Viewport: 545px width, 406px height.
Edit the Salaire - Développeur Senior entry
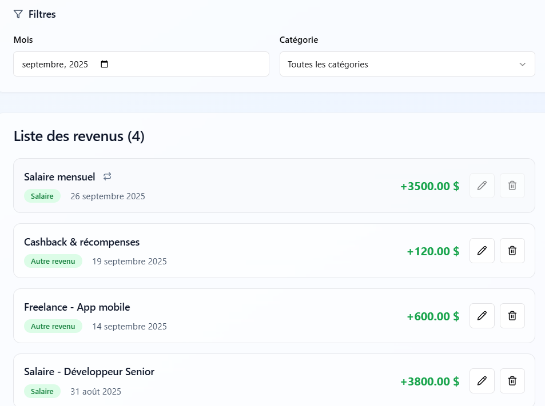[x=482, y=381]
